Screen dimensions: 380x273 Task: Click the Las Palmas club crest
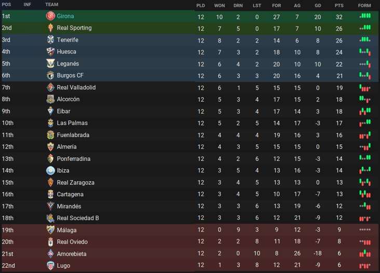(50, 123)
